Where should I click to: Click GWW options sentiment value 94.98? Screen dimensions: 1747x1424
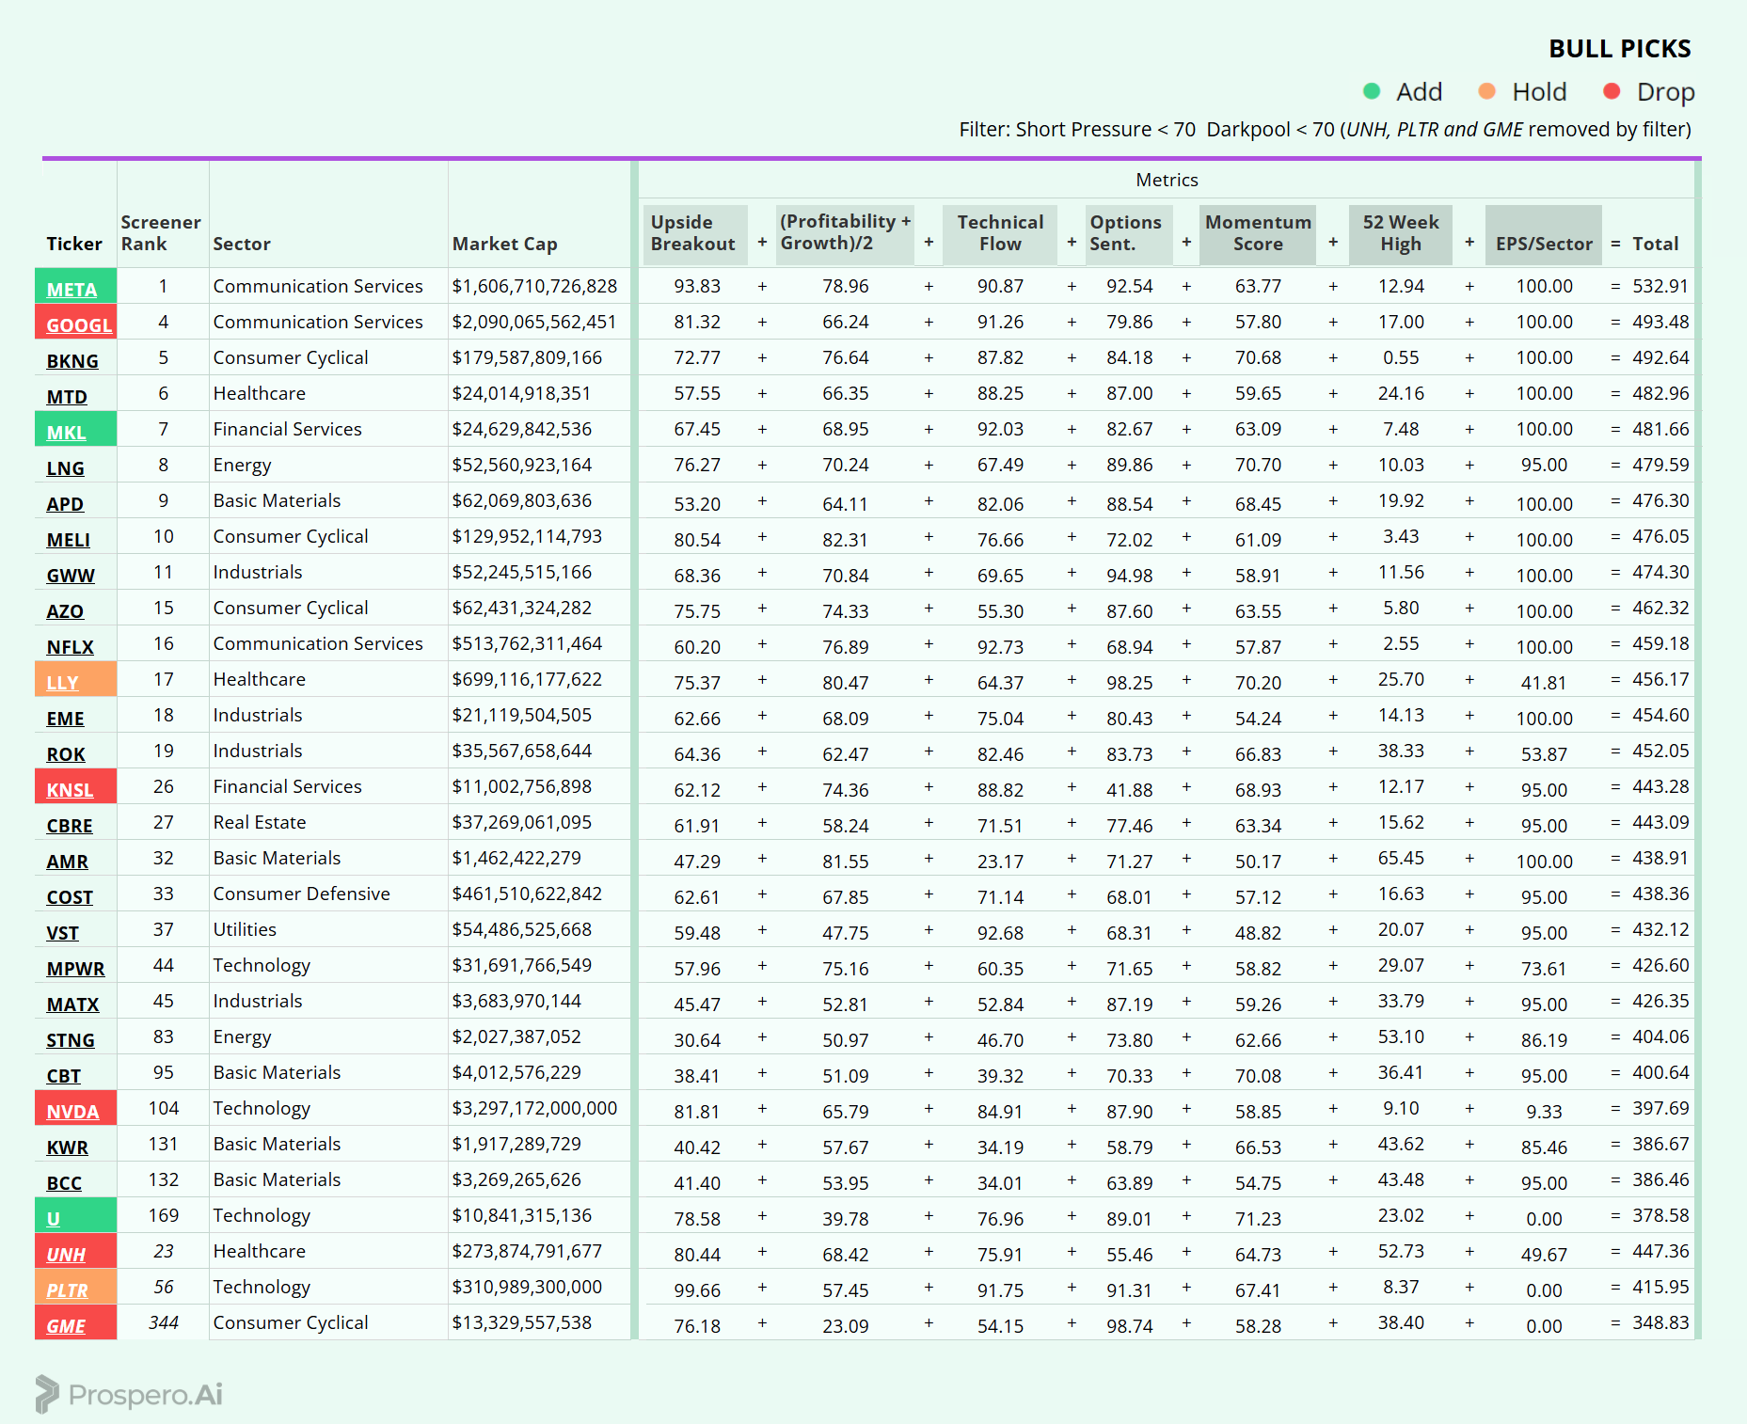point(1129,576)
